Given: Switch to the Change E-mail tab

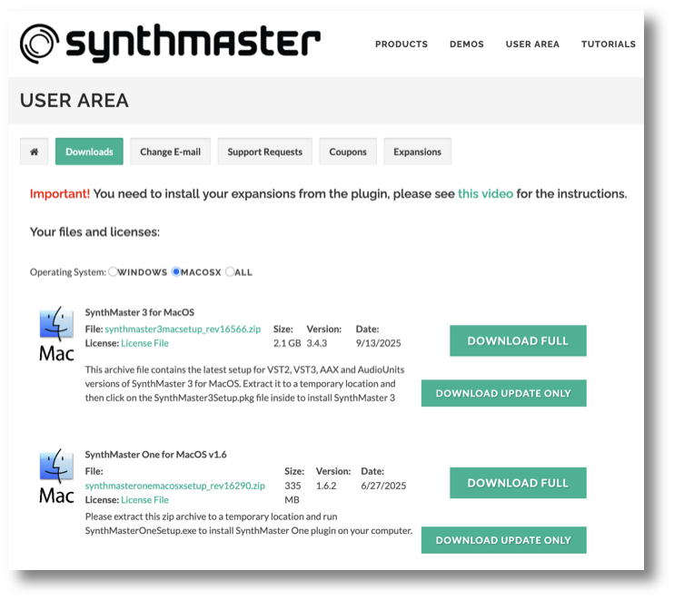Looking at the screenshot, I should coord(170,152).
